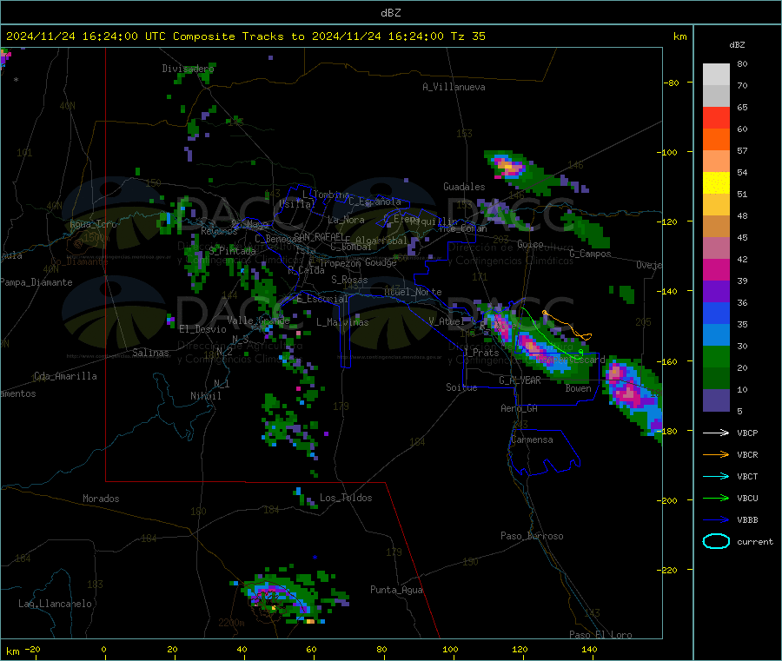The width and height of the screenshot is (782, 661).
Task: Click the A_Villanueva map label
Action: [454, 87]
